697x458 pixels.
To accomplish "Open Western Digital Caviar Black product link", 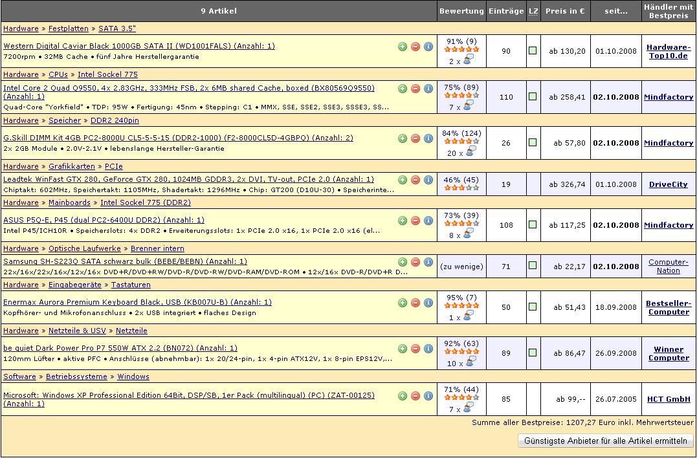I will coord(139,46).
